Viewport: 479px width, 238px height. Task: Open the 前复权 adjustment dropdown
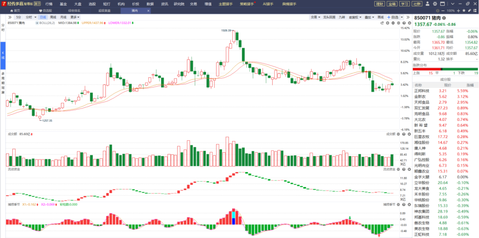coord(355,17)
